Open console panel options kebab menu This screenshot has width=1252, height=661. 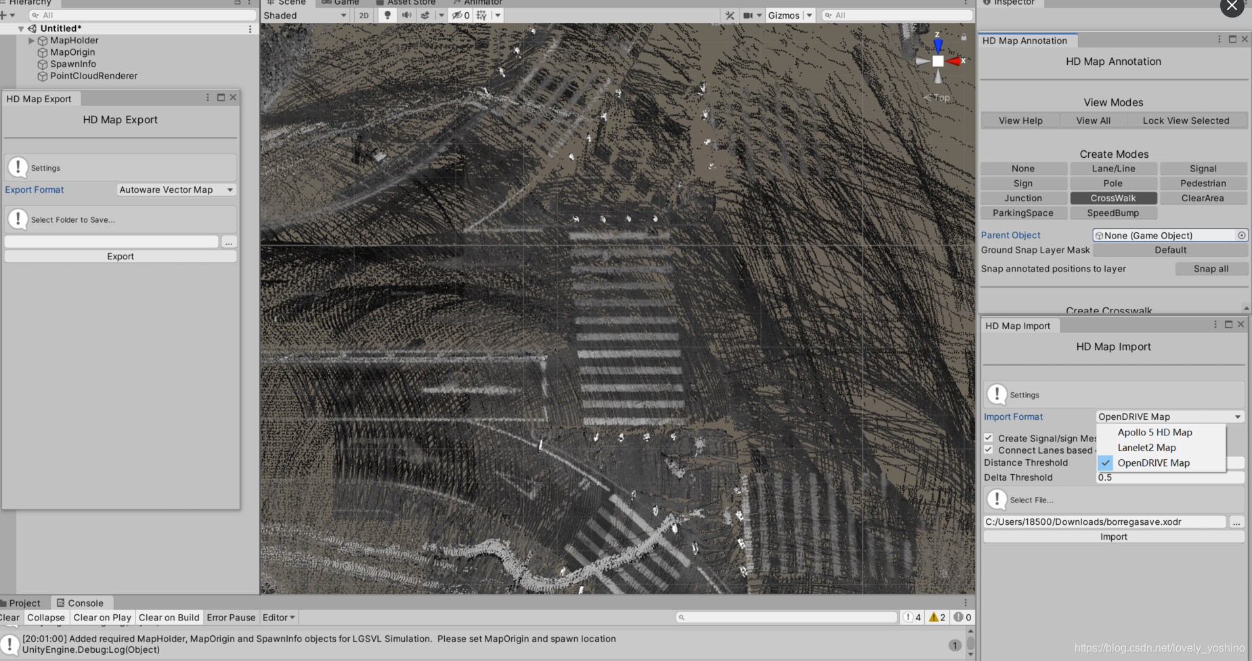966,602
